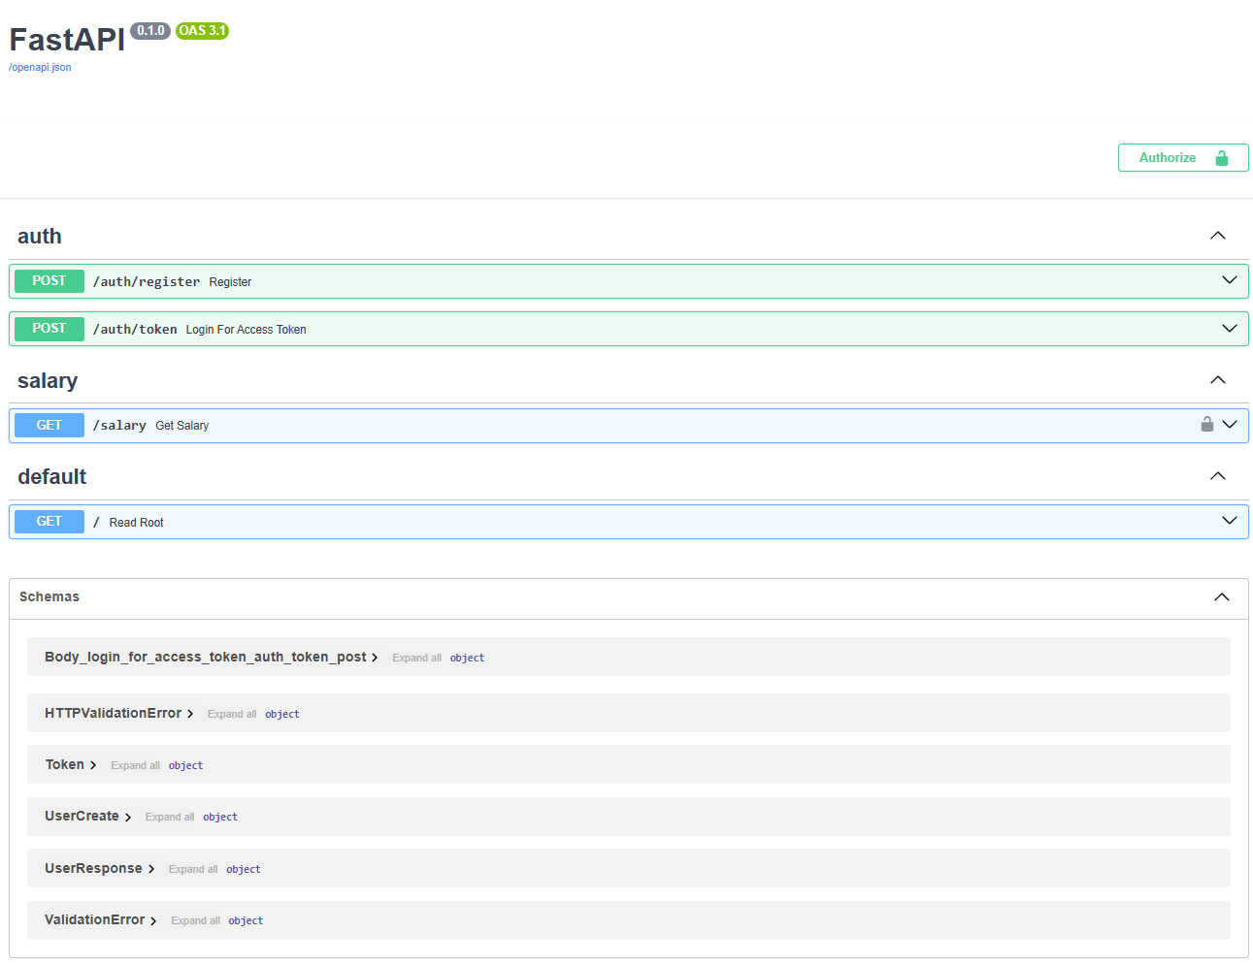Screen dimensions: 1253x965
Task: Expand the ValidationError schema
Action: pyautogui.click(x=101, y=920)
